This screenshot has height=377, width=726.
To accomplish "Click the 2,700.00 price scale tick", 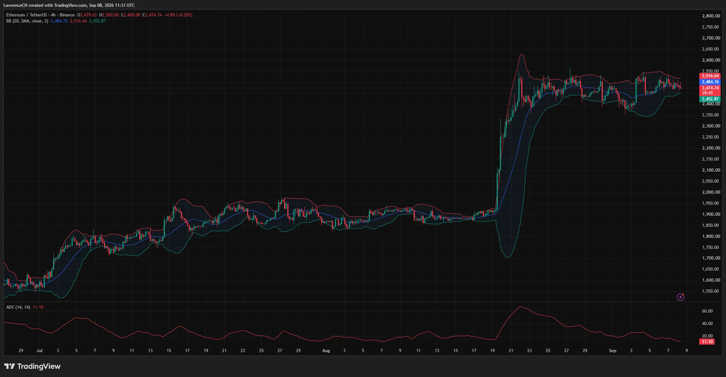I will tap(711, 38).
